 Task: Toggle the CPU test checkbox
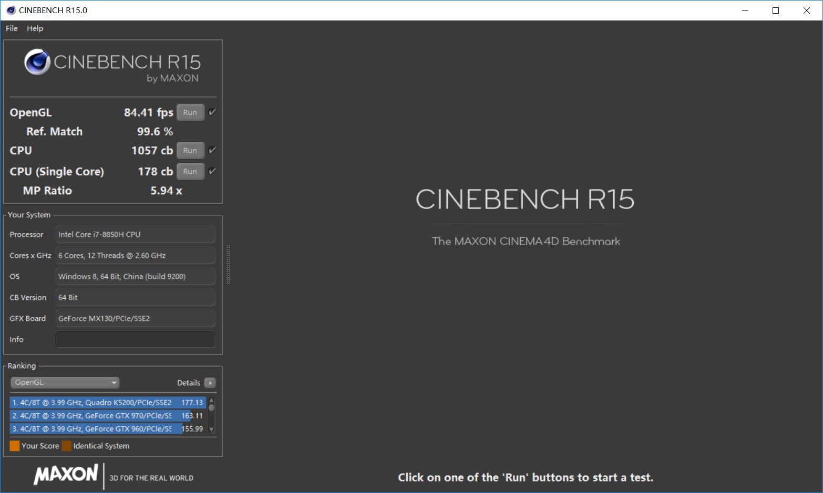[x=212, y=150]
